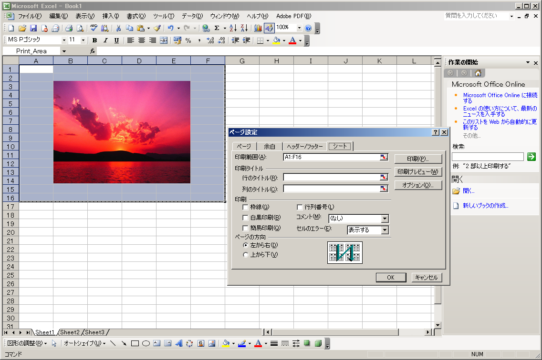Select the 上から下 page order radio button

pos(246,255)
